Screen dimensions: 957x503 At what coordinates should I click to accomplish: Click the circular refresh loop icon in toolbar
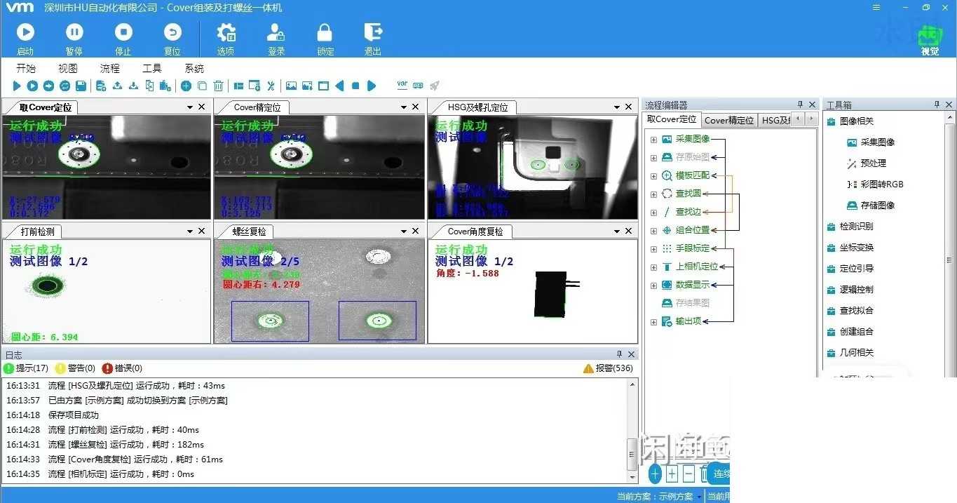[65, 86]
